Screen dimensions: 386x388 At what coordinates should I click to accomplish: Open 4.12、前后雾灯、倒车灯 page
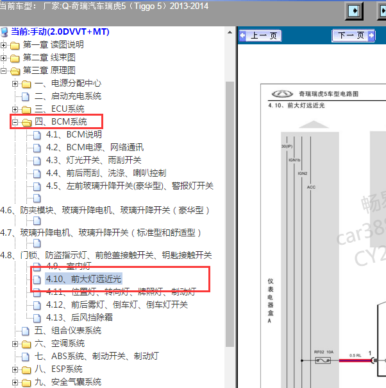point(117,305)
